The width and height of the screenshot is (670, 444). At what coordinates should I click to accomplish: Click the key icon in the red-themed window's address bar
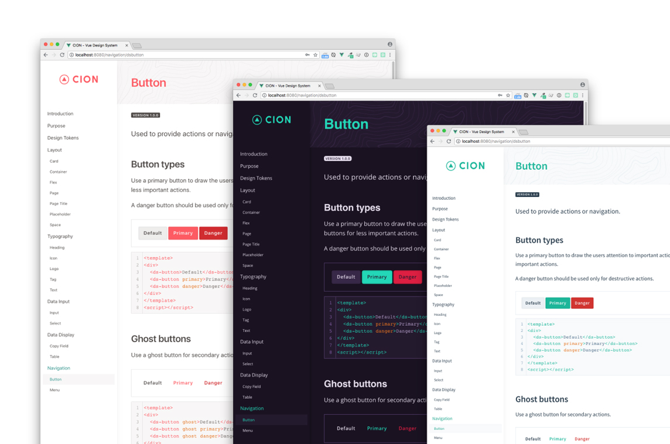[307, 54]
